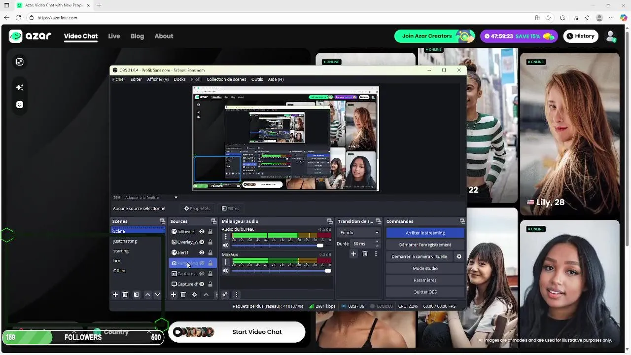Screen dimensions: 631x355
Task: Open the Fondu transition dropdown
Action: tap(359, 233)
